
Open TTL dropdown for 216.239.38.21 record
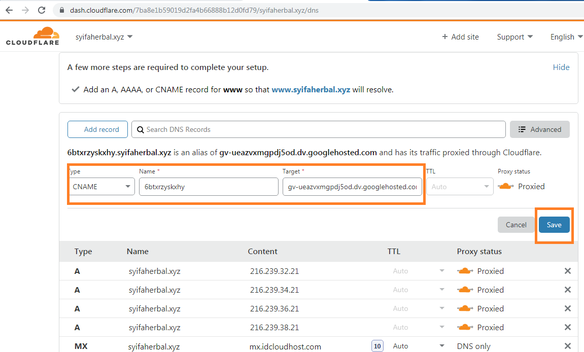pos(419,327)
